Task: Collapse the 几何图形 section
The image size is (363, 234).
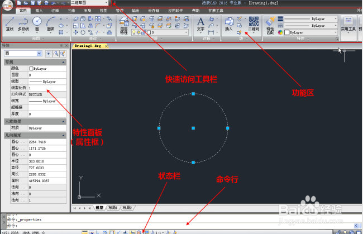Action: pos(63,135)
